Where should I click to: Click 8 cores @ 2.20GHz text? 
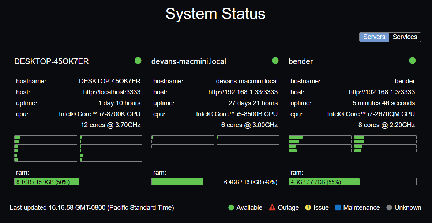click(387, 125)
